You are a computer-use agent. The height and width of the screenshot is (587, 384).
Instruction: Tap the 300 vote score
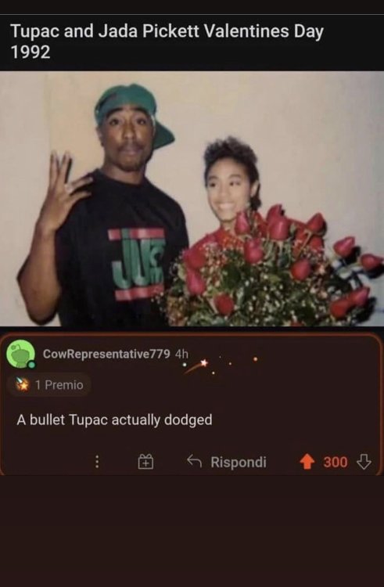pyautogui.click(x=336, y=462)
